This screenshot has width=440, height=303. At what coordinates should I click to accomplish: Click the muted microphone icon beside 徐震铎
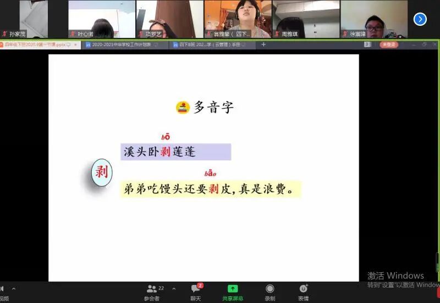[x=345, y=34]
